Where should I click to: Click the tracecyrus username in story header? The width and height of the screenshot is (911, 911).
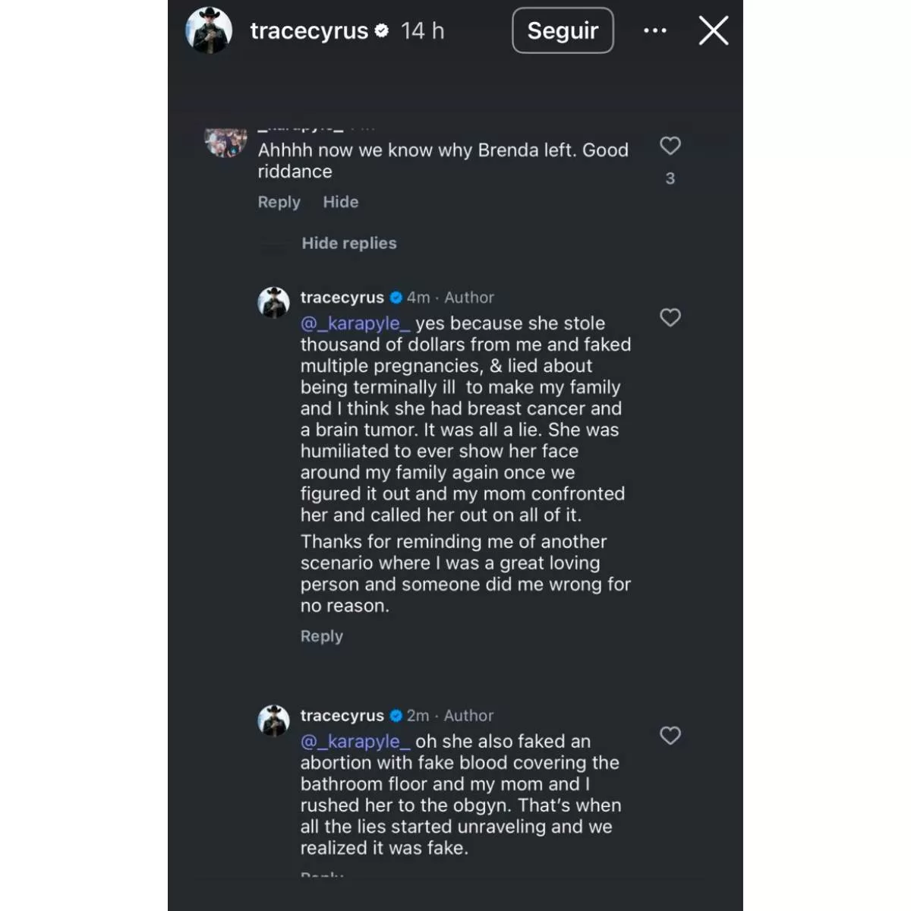[x=309, y=31]
